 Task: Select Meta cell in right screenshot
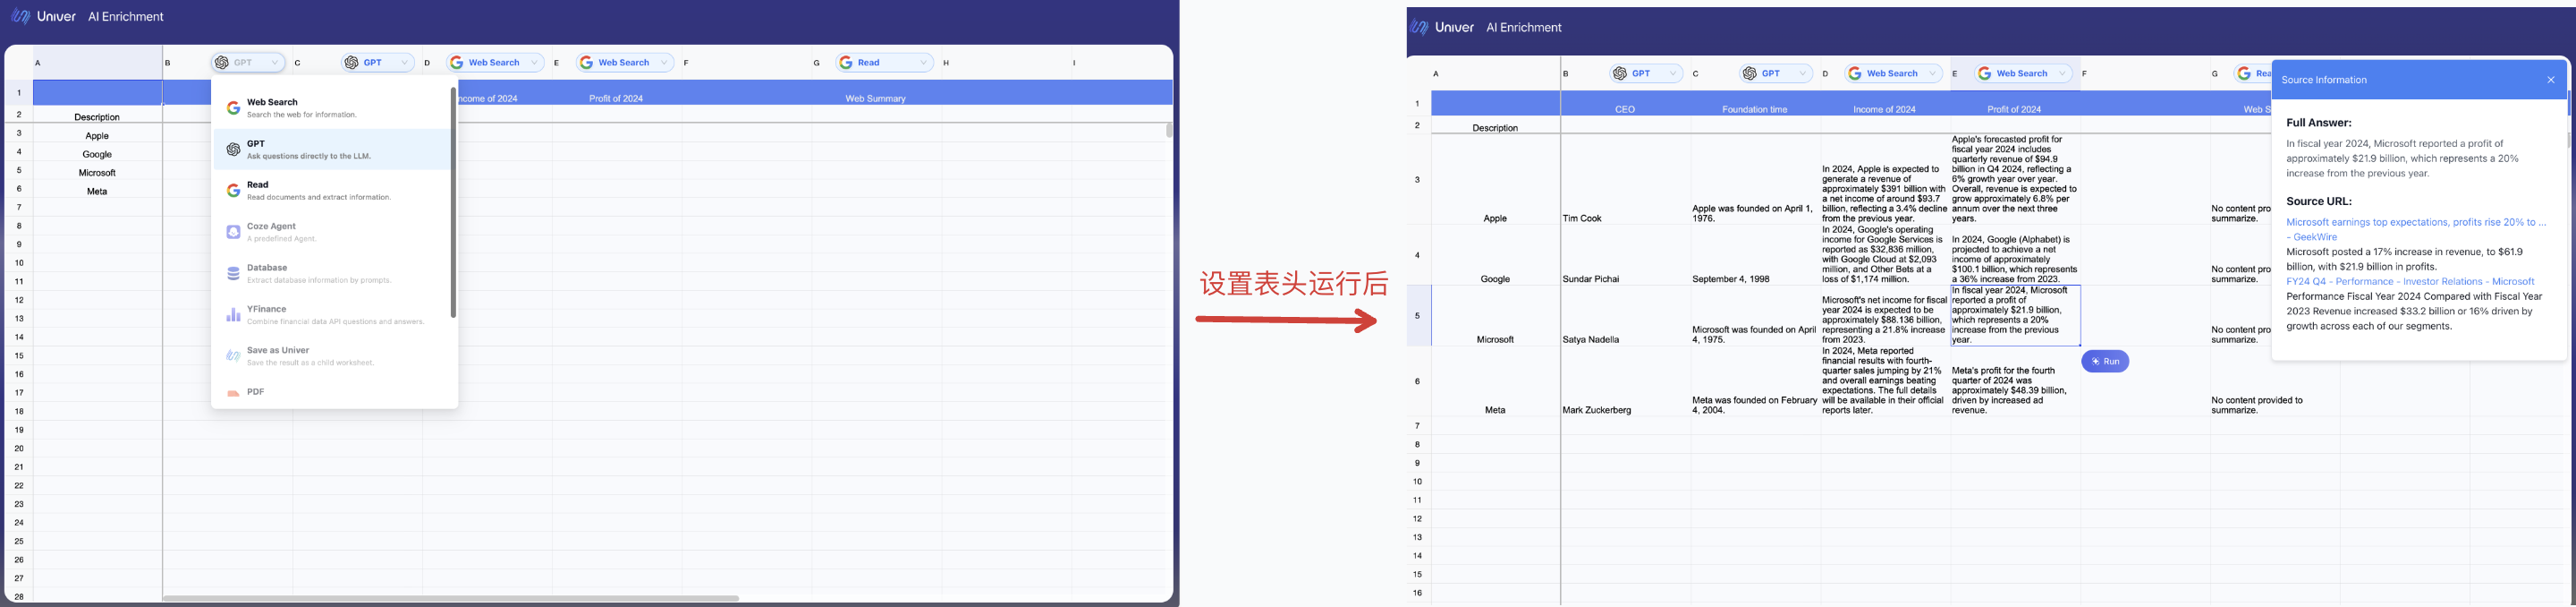(x=1495, y=381)
